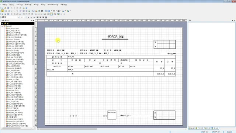The image size is (236, 133).
Task: Select the line drawing tool
Action: 14,11
